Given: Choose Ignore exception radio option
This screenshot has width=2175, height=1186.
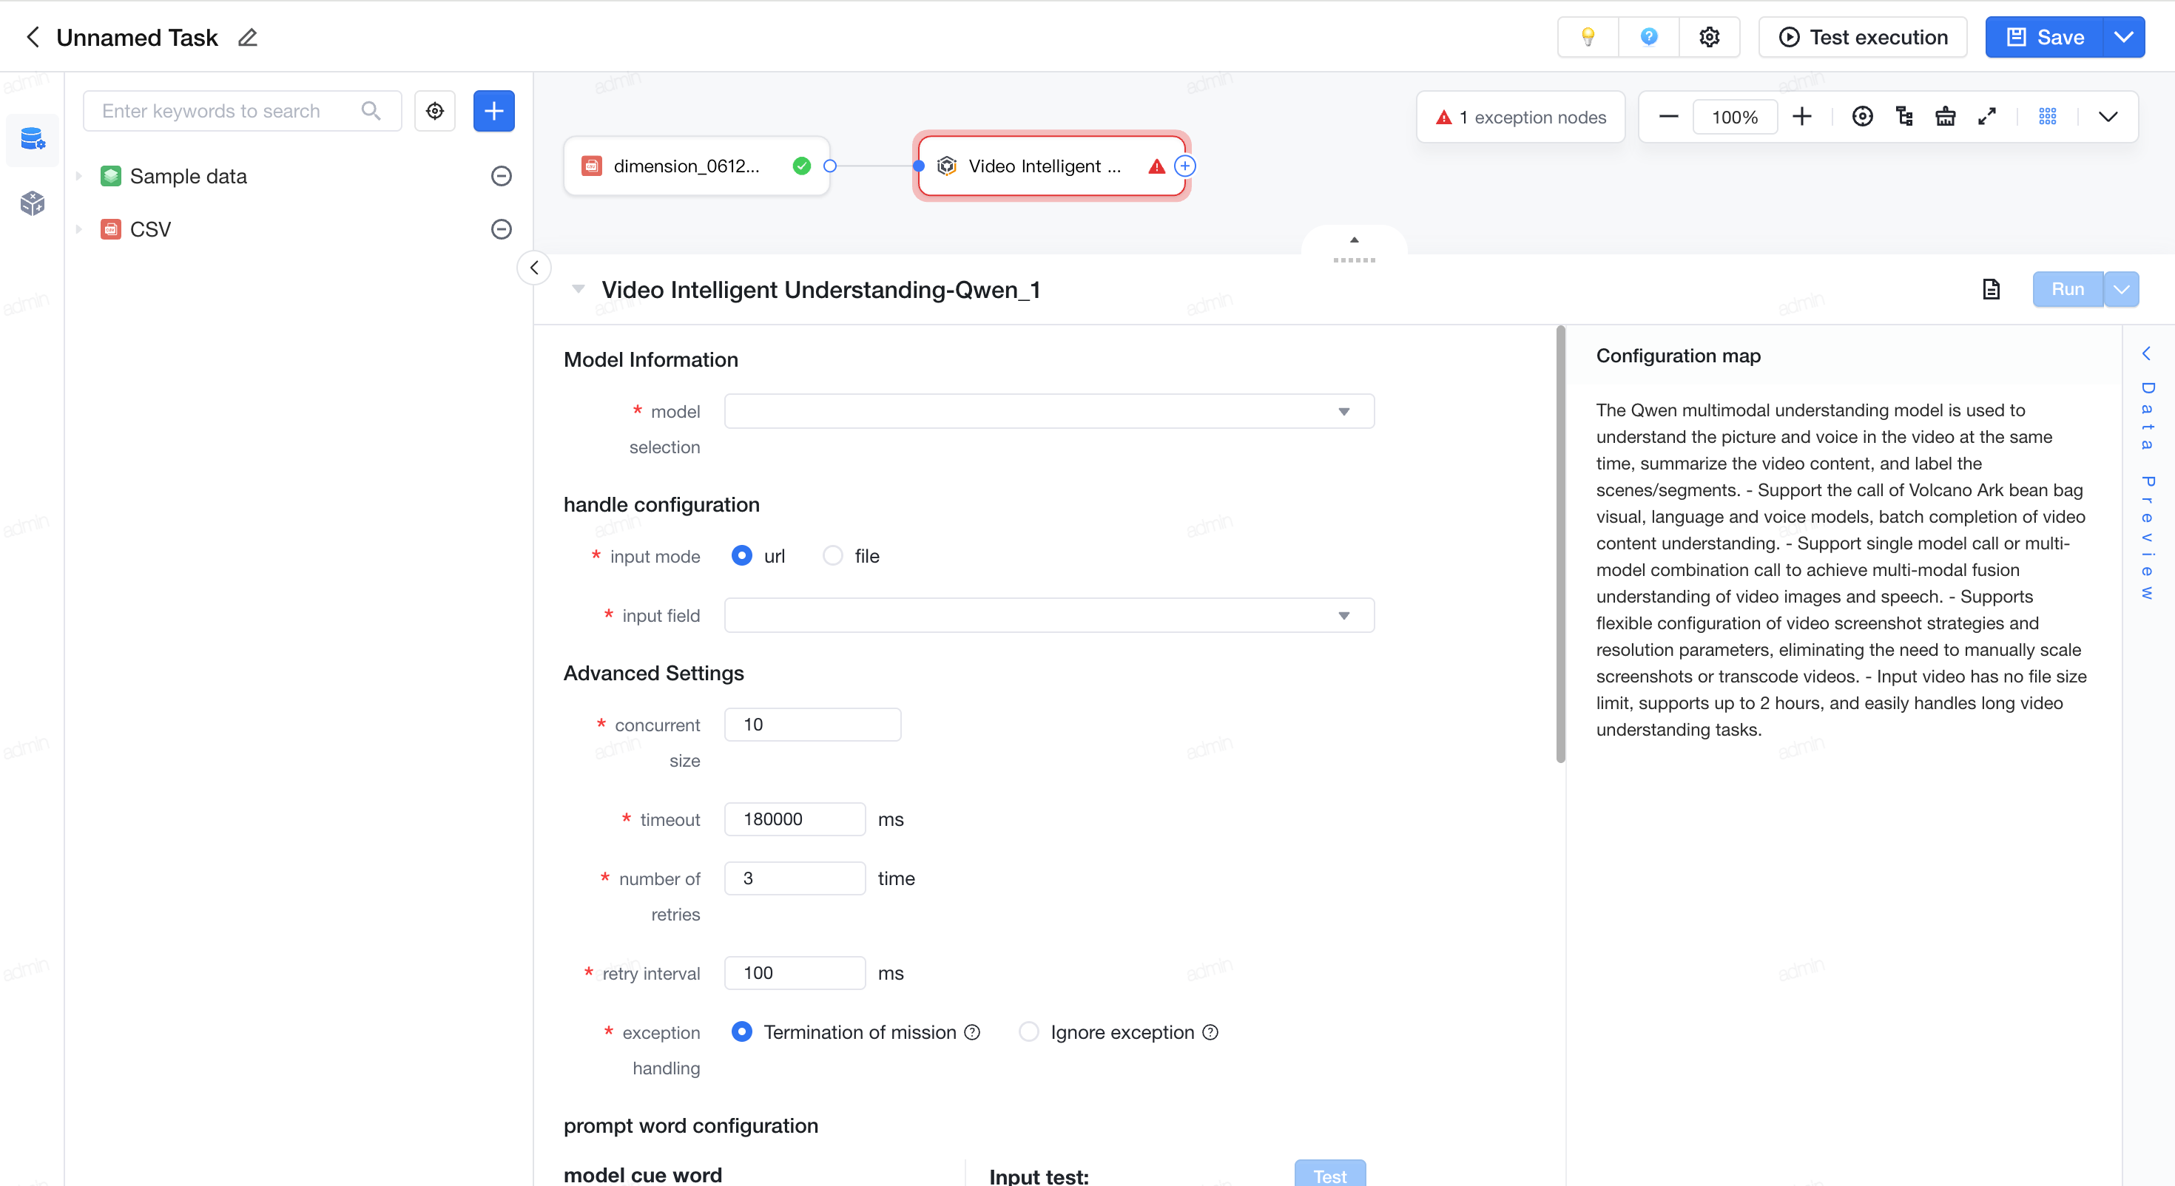Looking at the screenshot, I should (1028, 1031).
